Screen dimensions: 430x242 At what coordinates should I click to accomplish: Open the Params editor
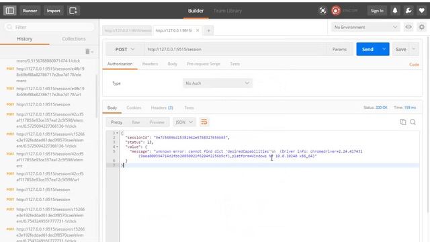point(339,49)
